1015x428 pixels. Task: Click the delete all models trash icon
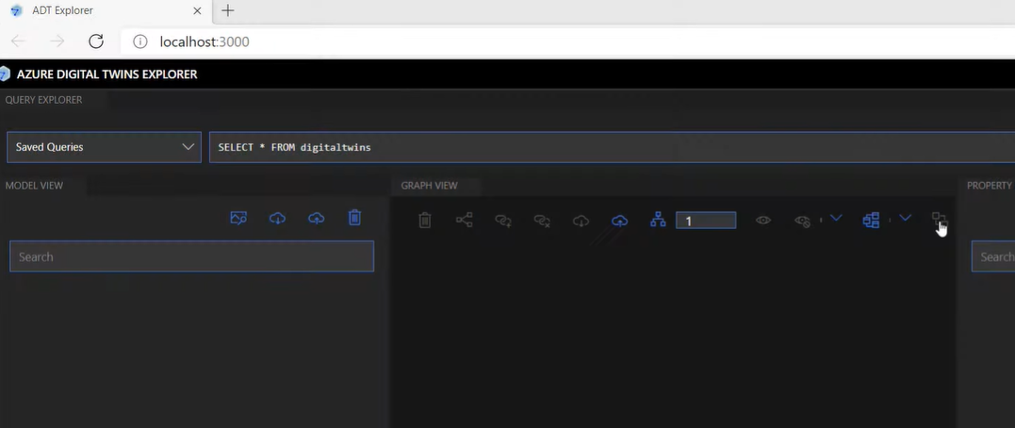coord(354,218)
